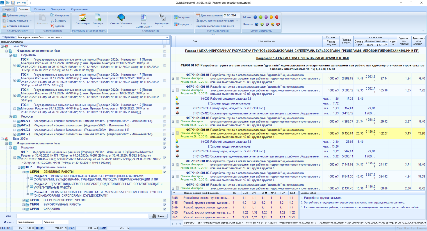Image resolution: width=427 pixels, height=231 pixels.
Task: Click the red Удалить cross icon
Action: [x=52, y=26]
